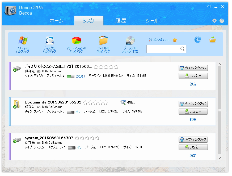Click サイズ: 154 GB text
This screenshot has width=232, height=176.
click(136, 76)
